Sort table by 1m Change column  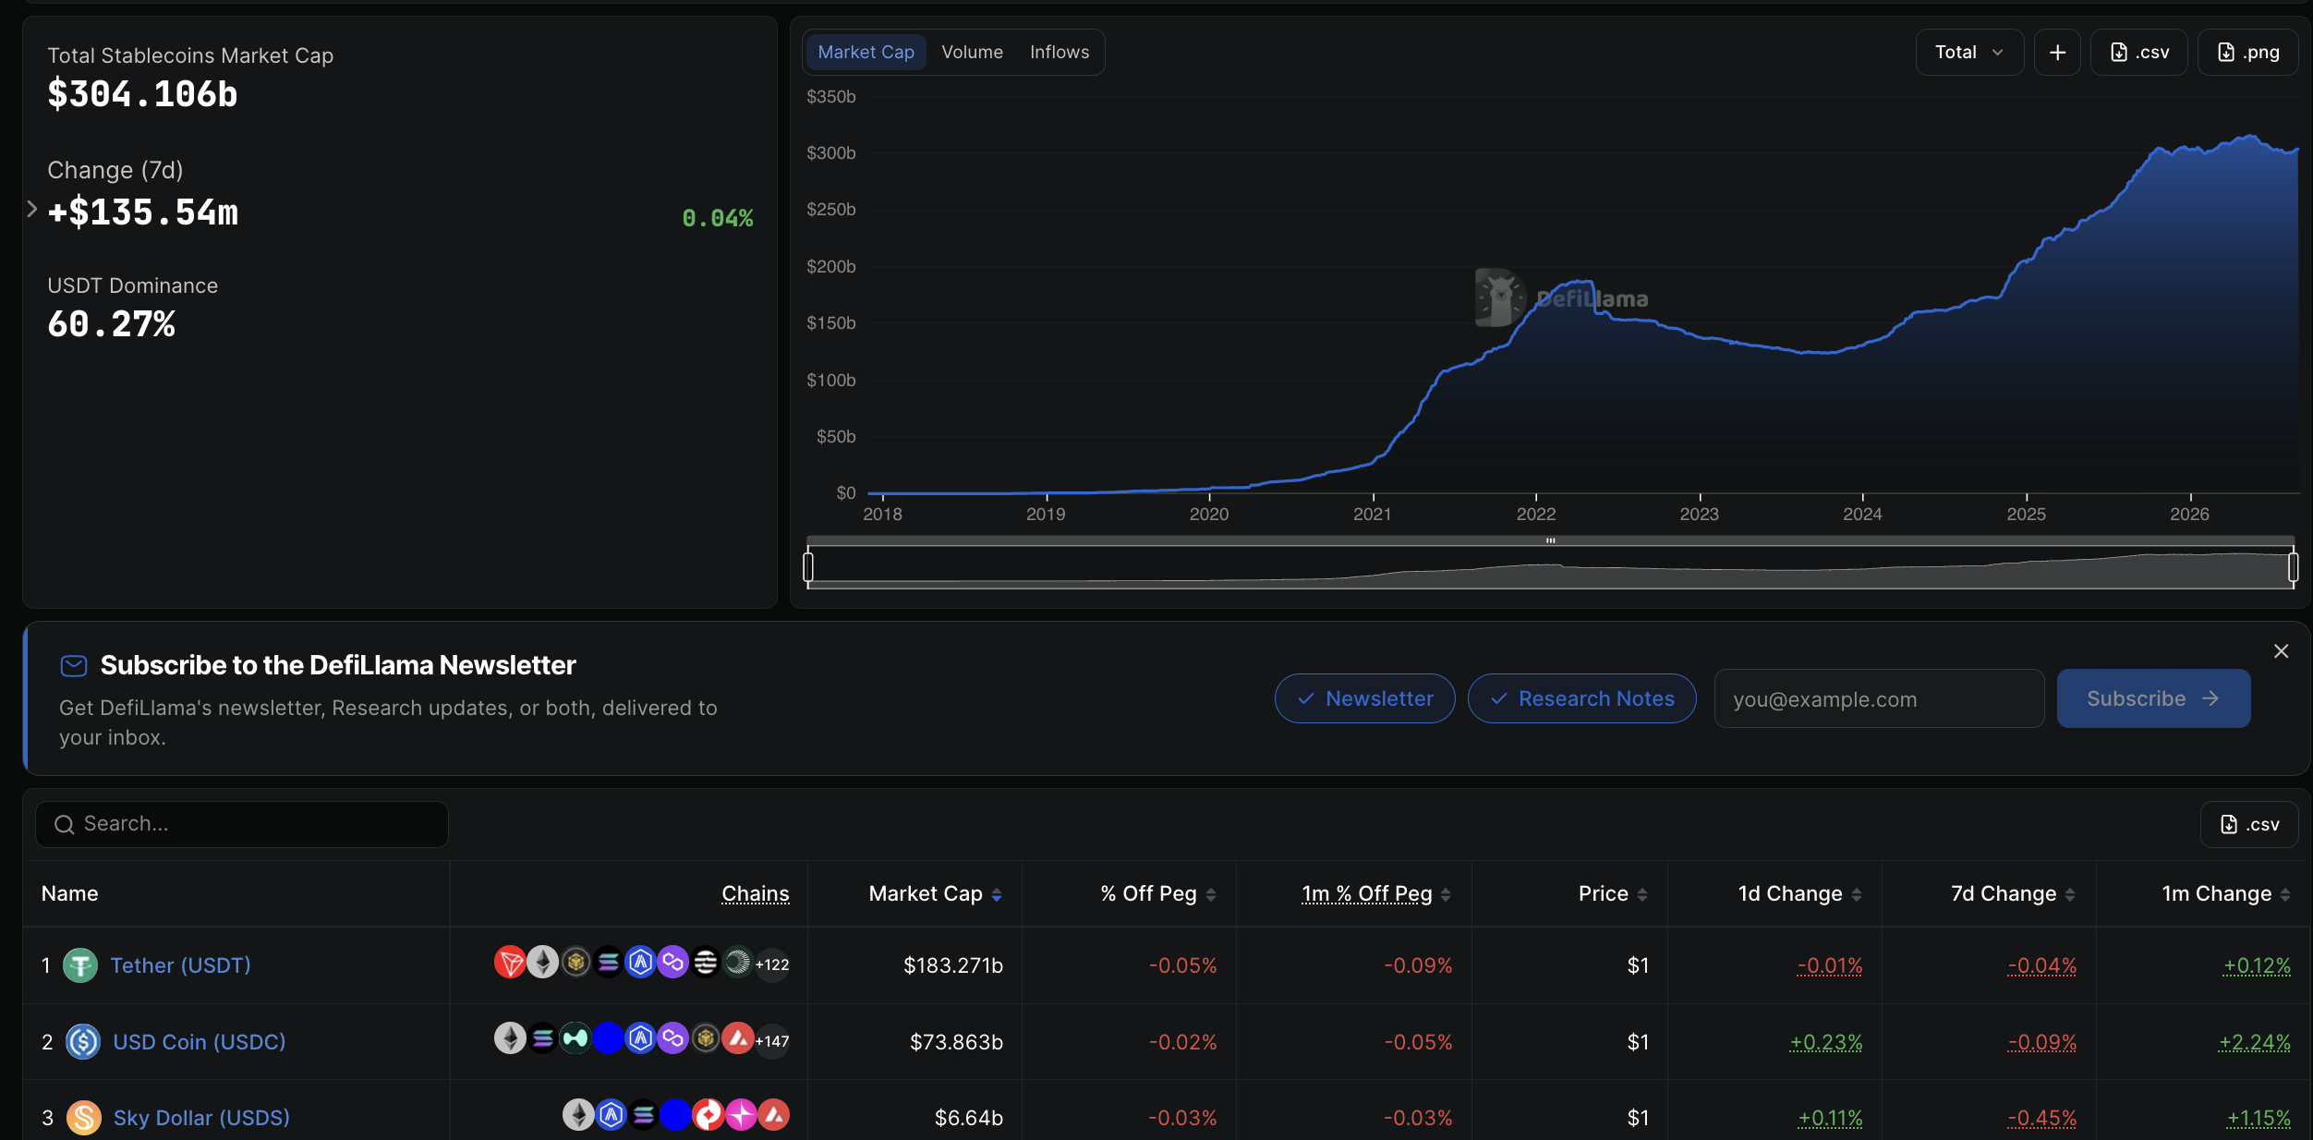tap(2226, 893)
